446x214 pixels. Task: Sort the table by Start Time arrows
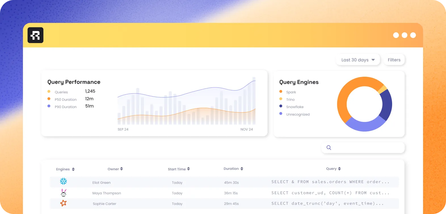click(188, 169)
